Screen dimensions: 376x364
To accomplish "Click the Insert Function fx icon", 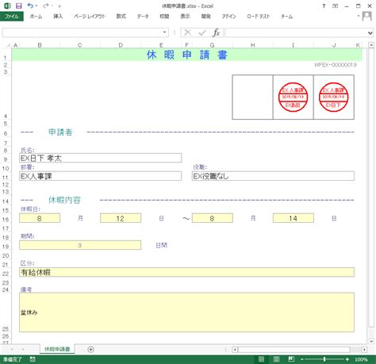I will (x=216, y=33).
